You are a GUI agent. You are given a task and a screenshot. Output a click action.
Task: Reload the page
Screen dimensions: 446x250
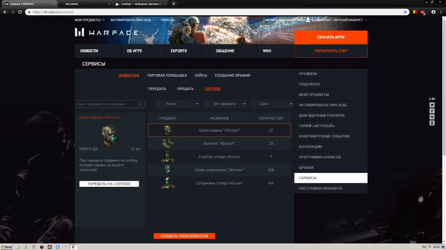pos(20,12)
